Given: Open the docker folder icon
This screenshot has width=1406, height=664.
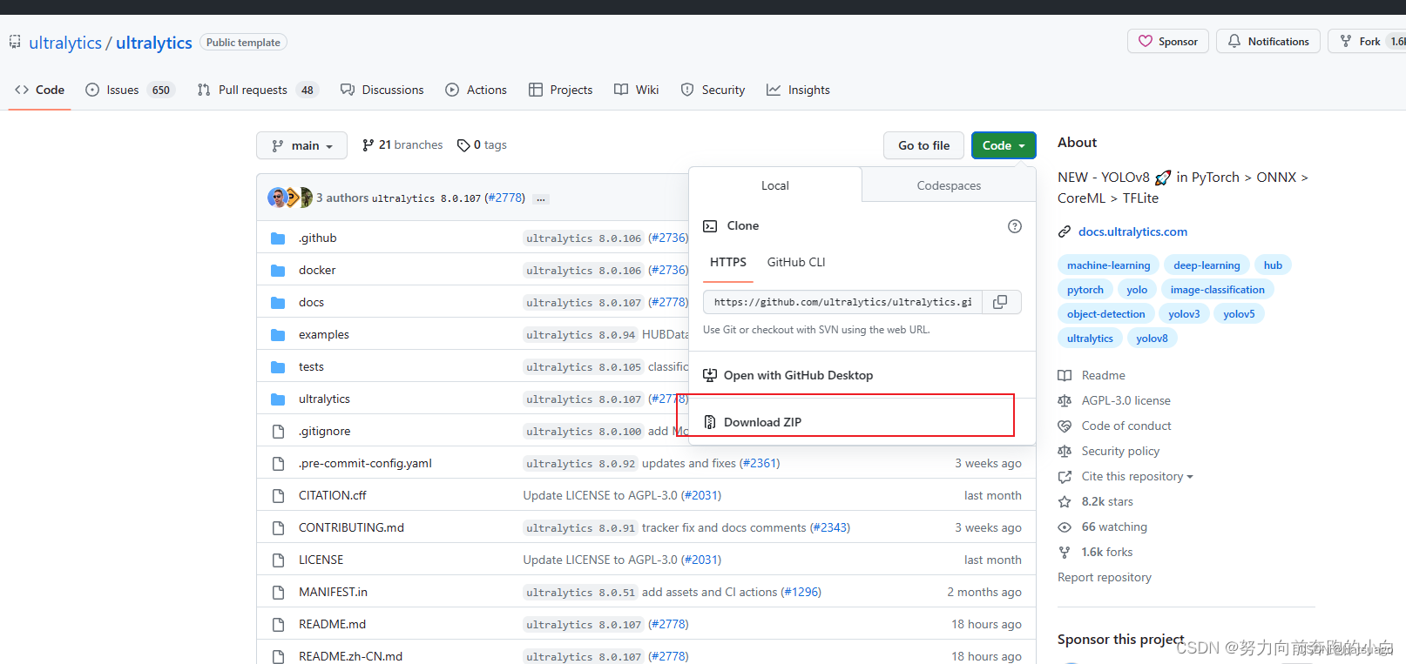Looking at the screenshot, I should pyautogui.click(x=278, y=271).
